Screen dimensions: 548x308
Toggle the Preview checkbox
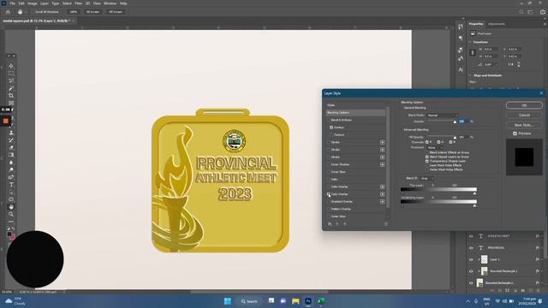515,133
